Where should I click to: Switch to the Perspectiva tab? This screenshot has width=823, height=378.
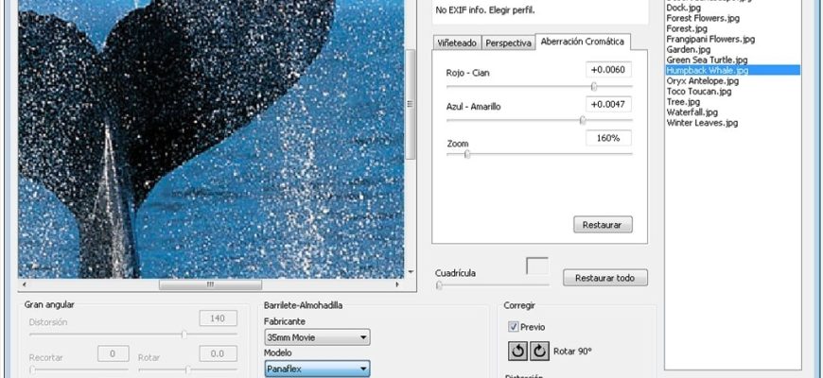coord(508,43)
